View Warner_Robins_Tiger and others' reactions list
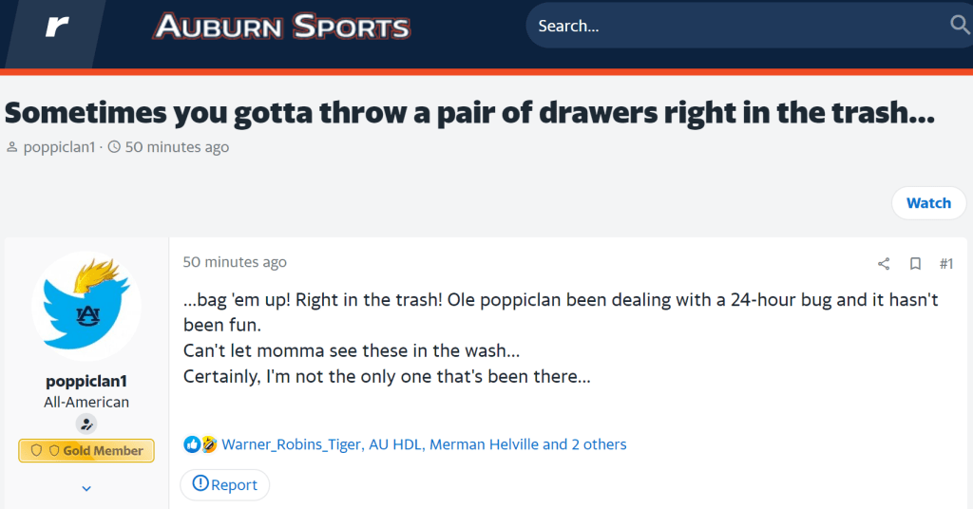 (x=424, y=444)
